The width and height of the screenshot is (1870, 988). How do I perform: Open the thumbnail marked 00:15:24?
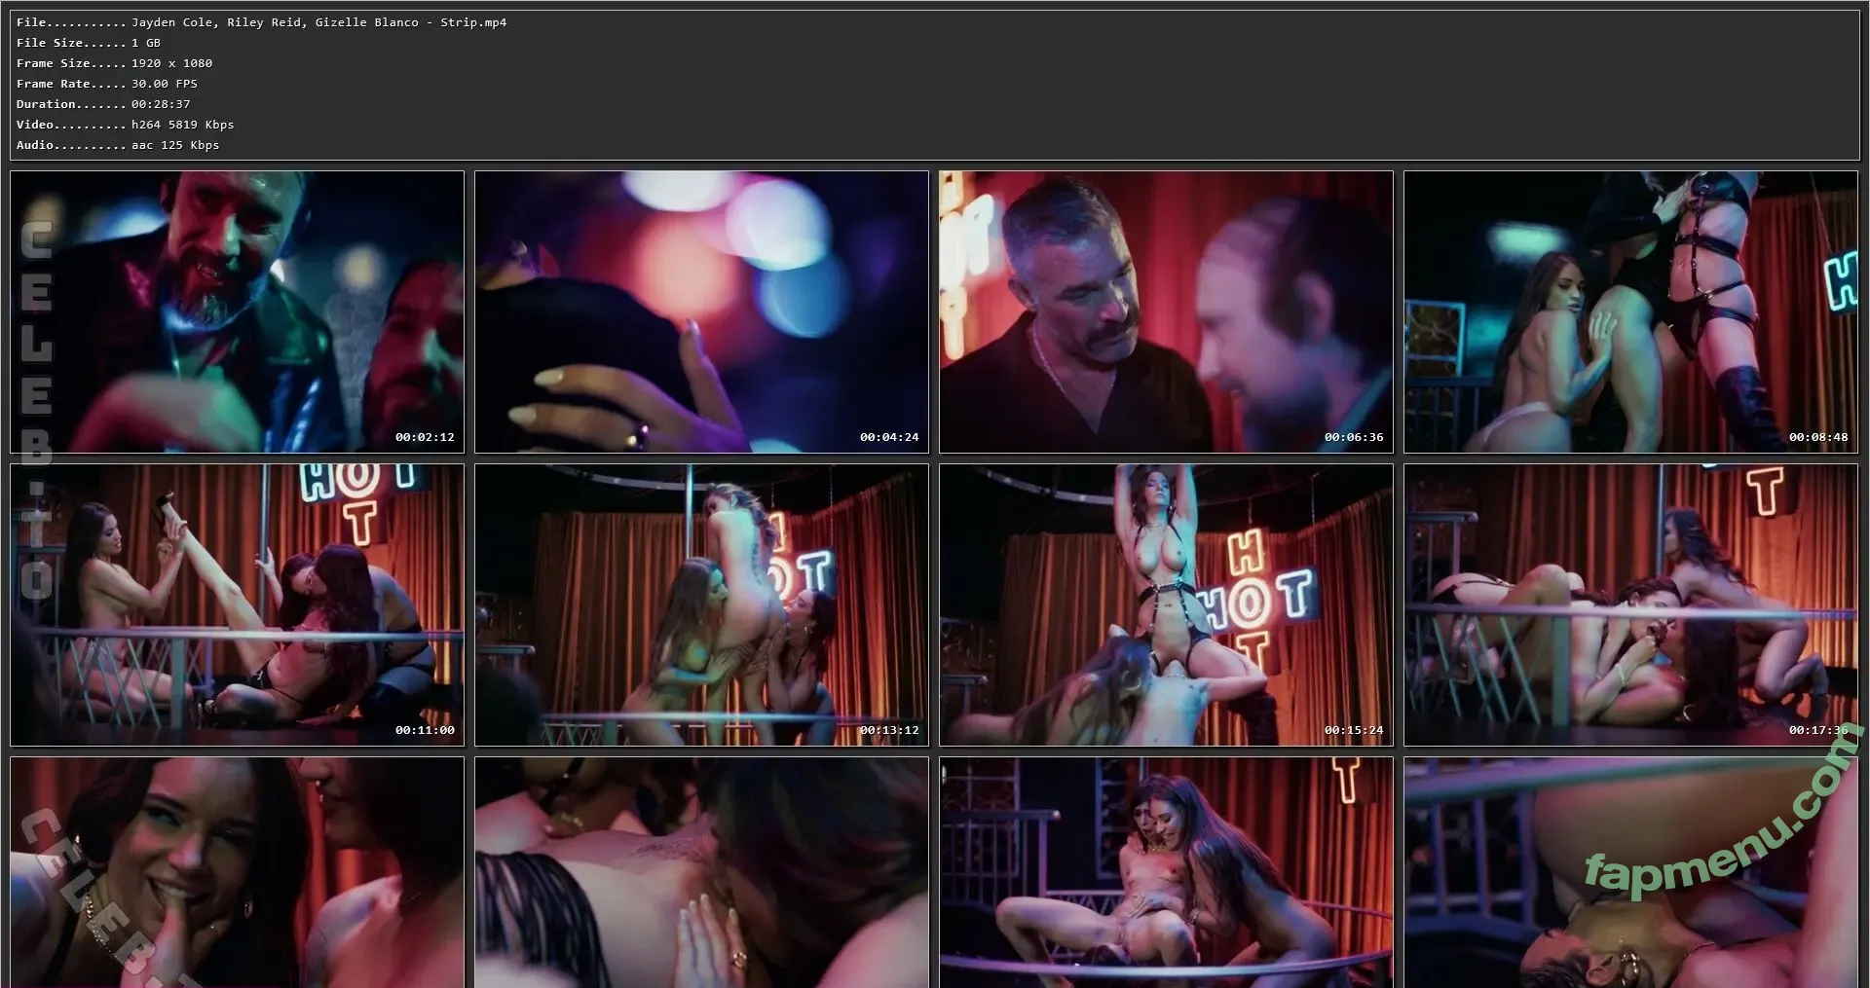pyautogui.click(x=1166, y=604)
